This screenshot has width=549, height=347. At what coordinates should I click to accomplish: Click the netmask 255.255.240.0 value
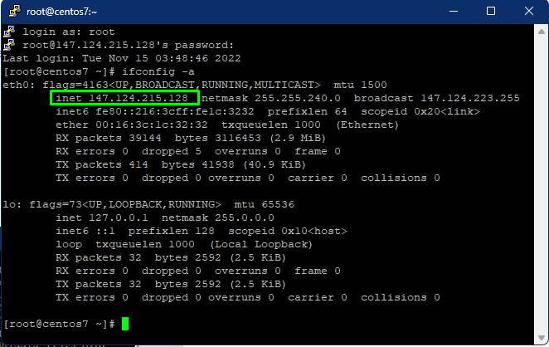(302, 98)
